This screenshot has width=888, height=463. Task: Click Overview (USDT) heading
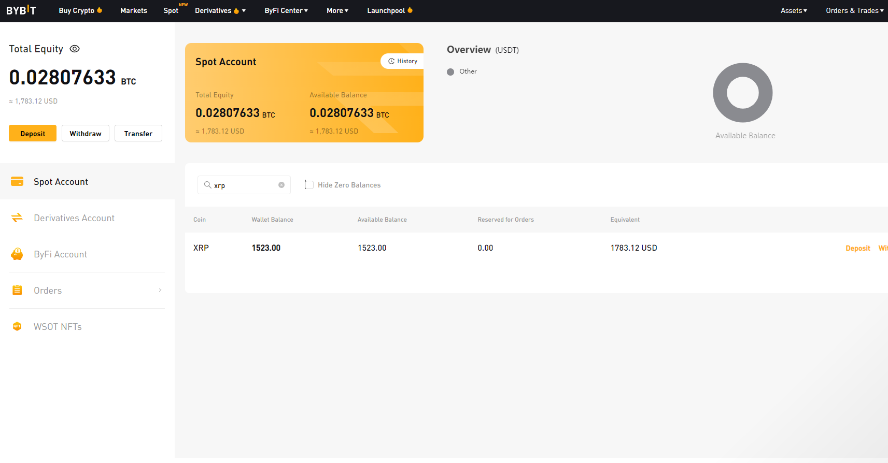(x=483, y=50)
